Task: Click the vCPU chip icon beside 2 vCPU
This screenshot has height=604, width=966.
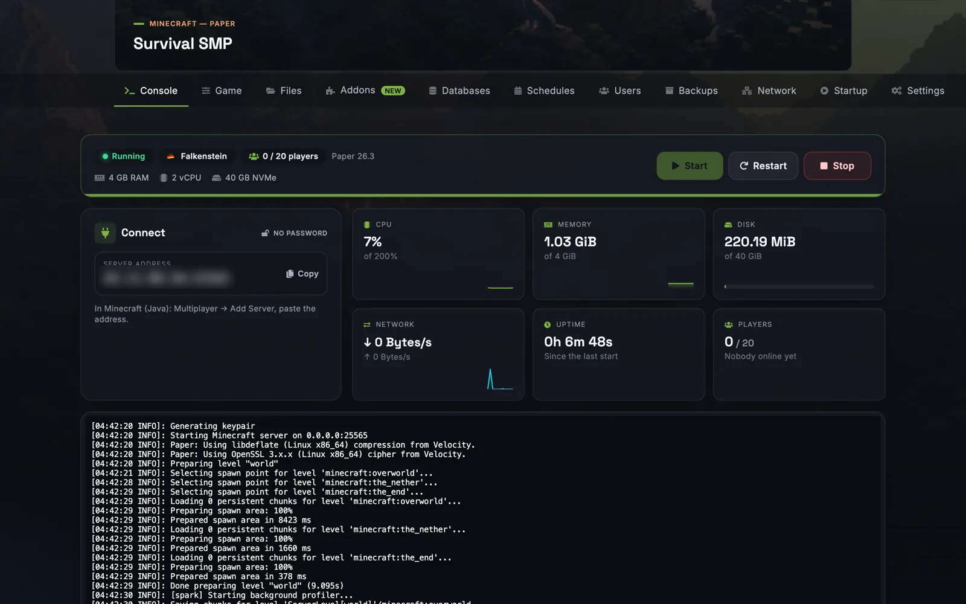Action: 164,178
